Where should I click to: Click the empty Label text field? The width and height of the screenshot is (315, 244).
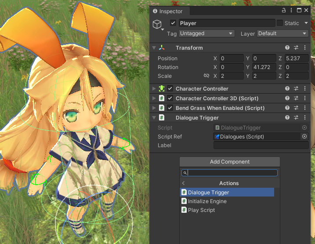click(261, 146)
